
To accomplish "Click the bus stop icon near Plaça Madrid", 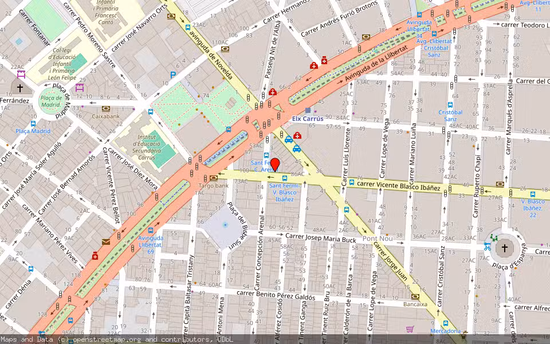I will coord(33,124).
